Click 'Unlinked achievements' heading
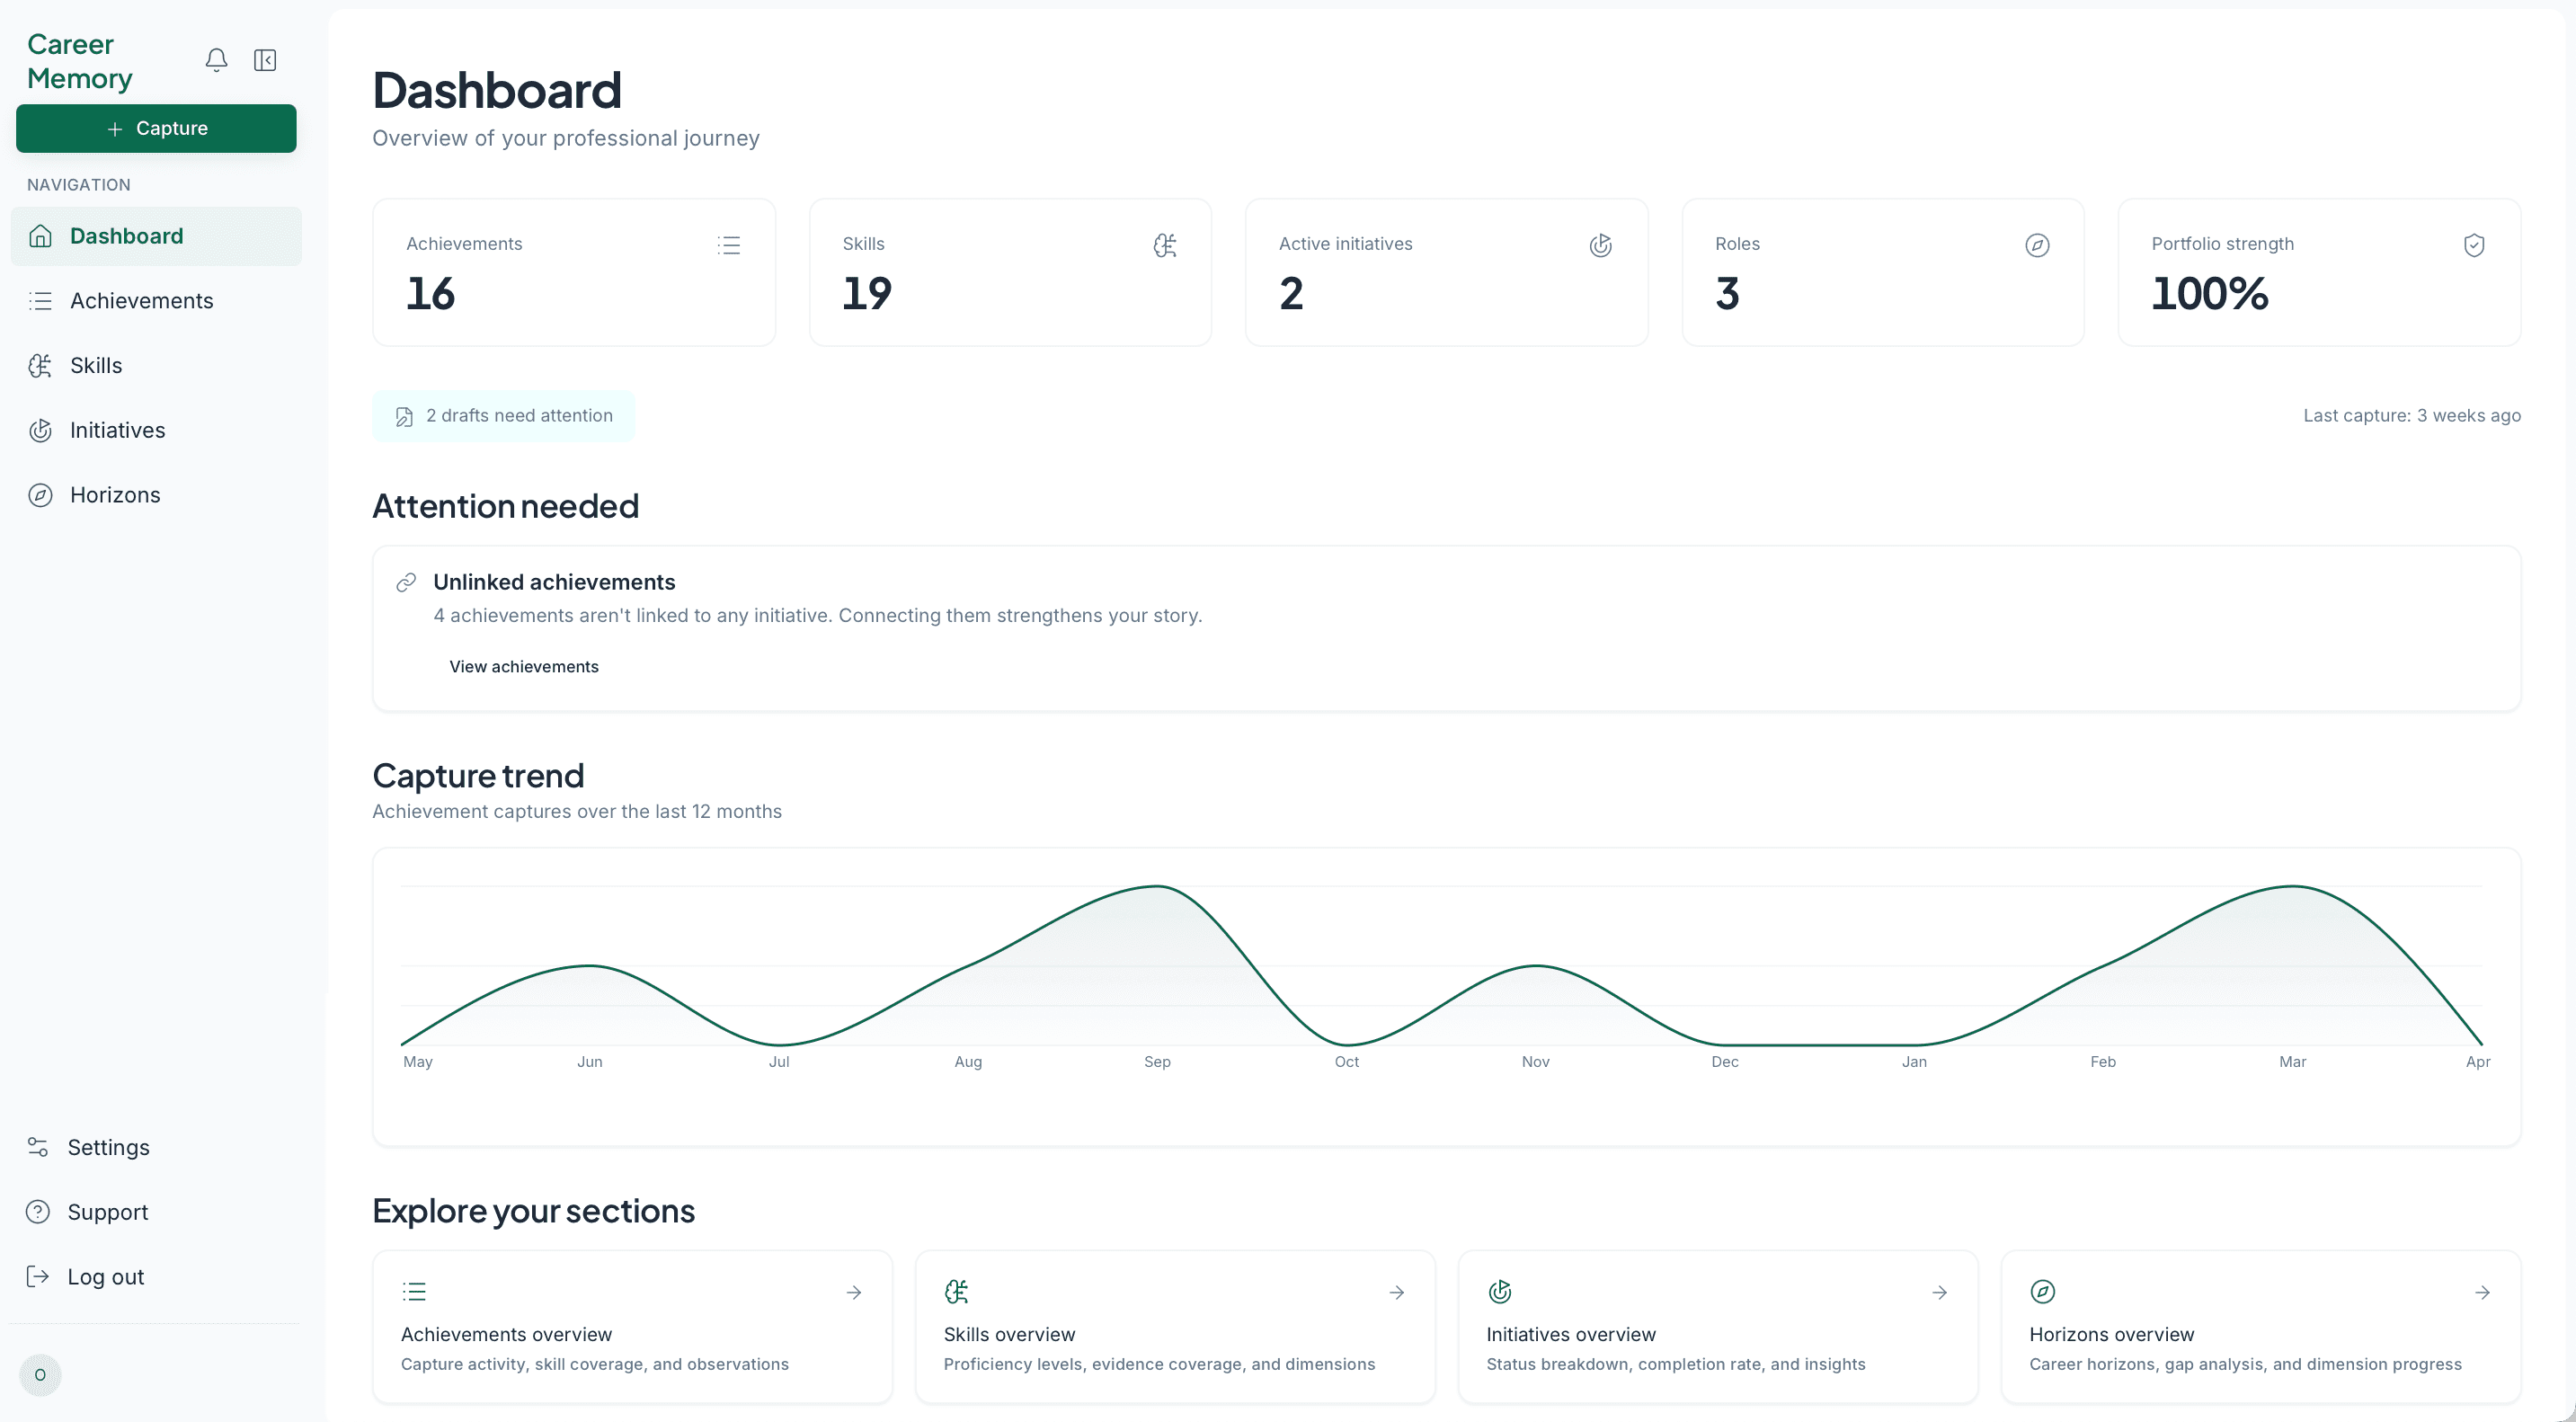 [x=554, y=582]
